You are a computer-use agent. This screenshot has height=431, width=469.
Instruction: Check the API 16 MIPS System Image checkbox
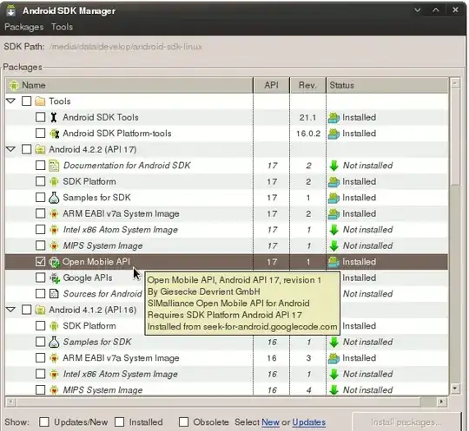click(x=40, y=389)
